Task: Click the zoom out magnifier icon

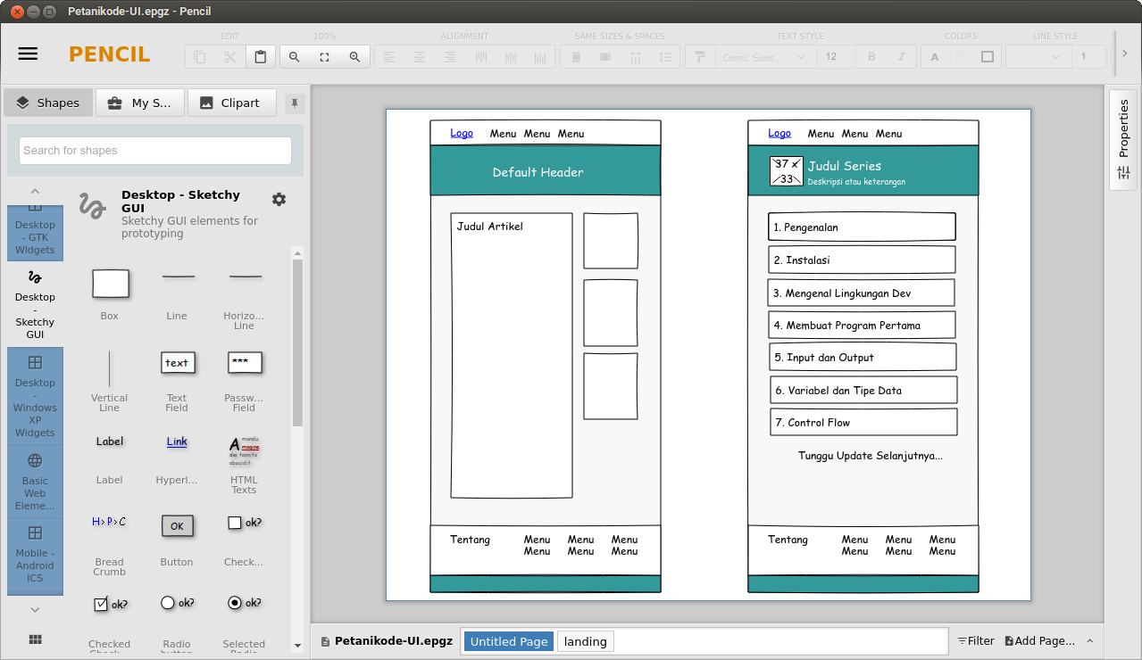Action: pos(294,57)
